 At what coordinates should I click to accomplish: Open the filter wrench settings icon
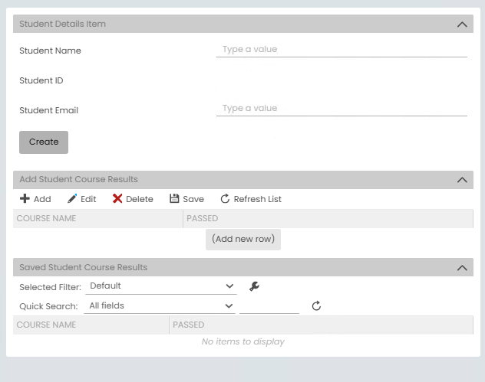254,286
